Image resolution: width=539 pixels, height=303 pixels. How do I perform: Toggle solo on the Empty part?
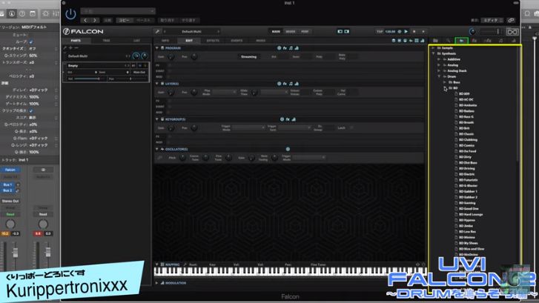145,66
